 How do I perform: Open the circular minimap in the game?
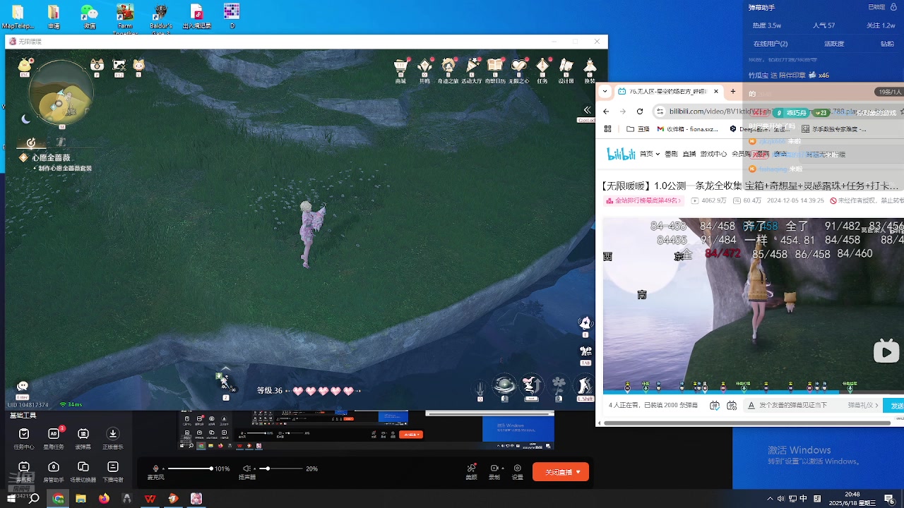point(61,95)
